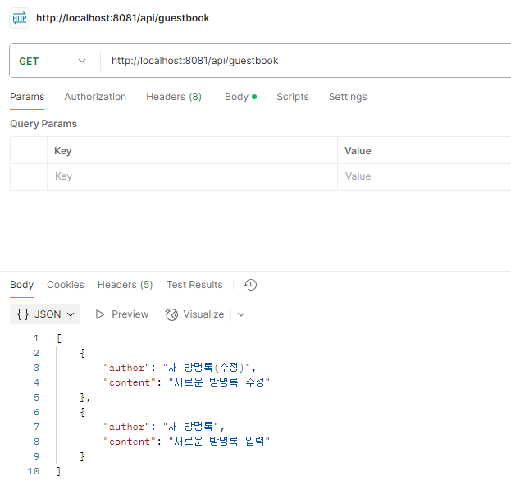Viewport: 511px width, 499px height.
Task: Click the JSON line with content "새로운 방명록 입력"
Action: pos(187,442)
